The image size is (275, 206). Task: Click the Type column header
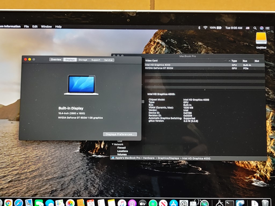click(234, 61)
